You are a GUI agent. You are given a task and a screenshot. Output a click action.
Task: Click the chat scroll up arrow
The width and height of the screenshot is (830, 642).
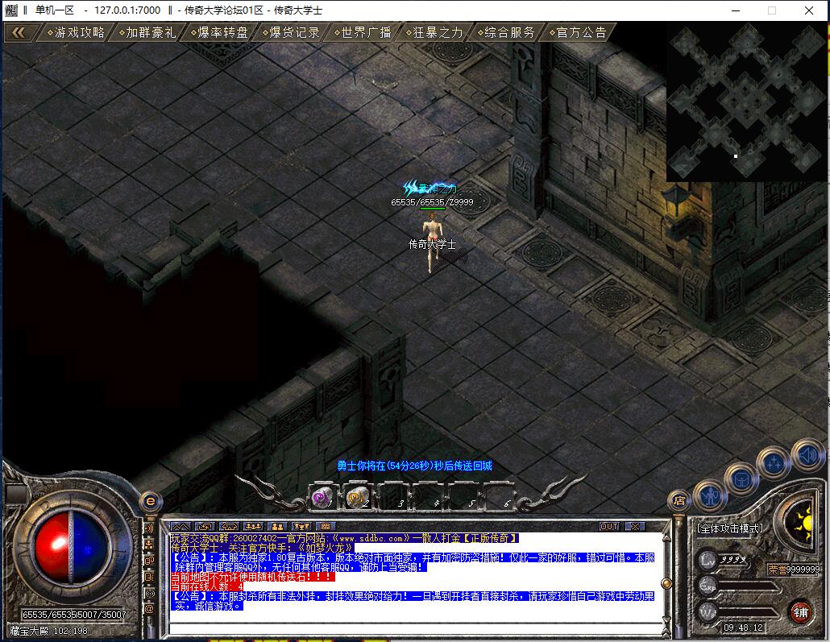pos(667,538)
